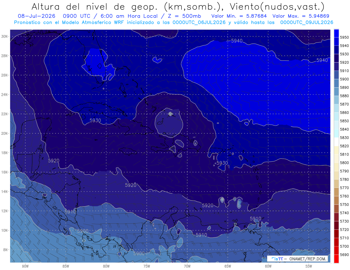Click the 5930 contour label near 65W
350x270 pixels.
coord(222,163)
